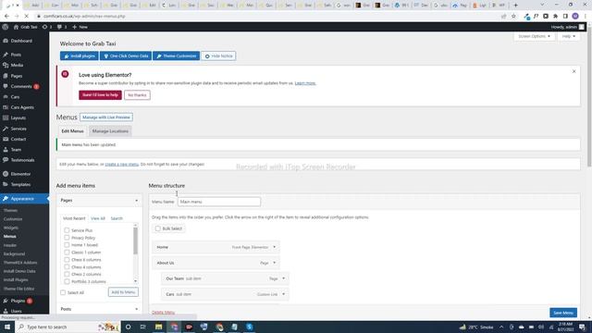This screenshot has height=333, width=592.
Task: Expand the About Us menu item arrow
Action: [275, 263]
